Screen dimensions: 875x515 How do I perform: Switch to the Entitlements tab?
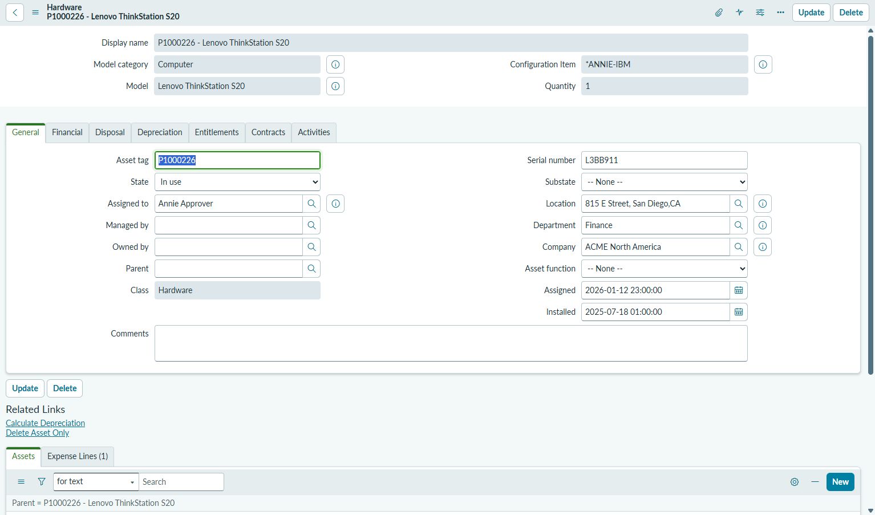tap(217, 132)
